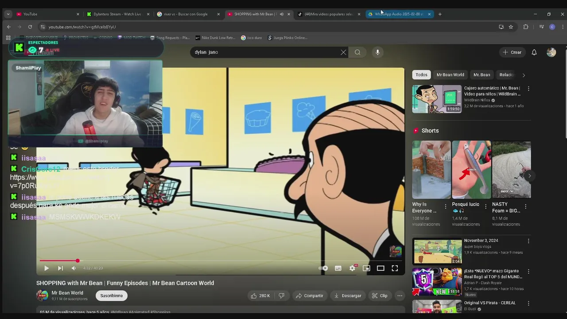The width and height of the screenshot is (567, 319).
Task: Close the Mira videos populares tab
Action: 359,14
